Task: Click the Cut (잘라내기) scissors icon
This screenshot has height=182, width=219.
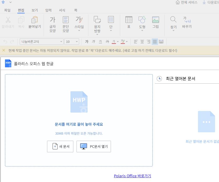Action: click(8, 20)
